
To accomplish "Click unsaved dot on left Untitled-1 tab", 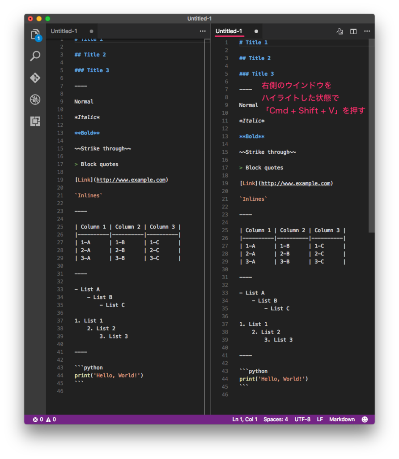I will (x=91, y=31).
